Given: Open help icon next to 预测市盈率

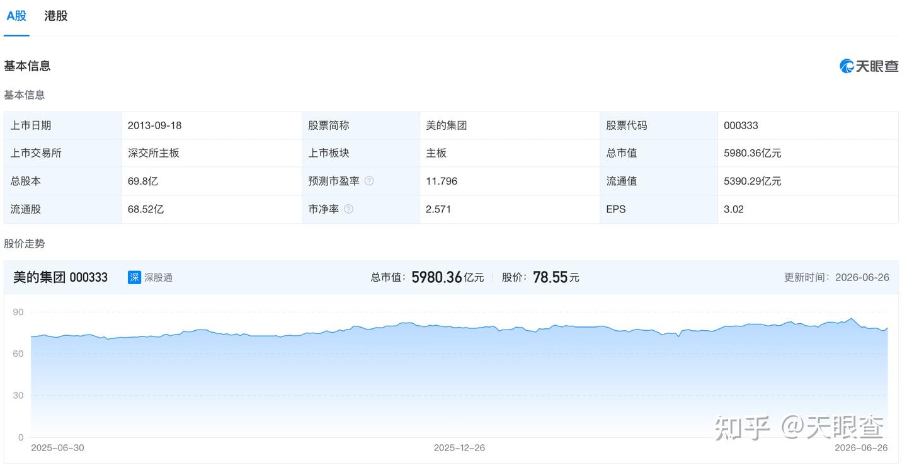Looking at the screenshot, I should point(369,181).
